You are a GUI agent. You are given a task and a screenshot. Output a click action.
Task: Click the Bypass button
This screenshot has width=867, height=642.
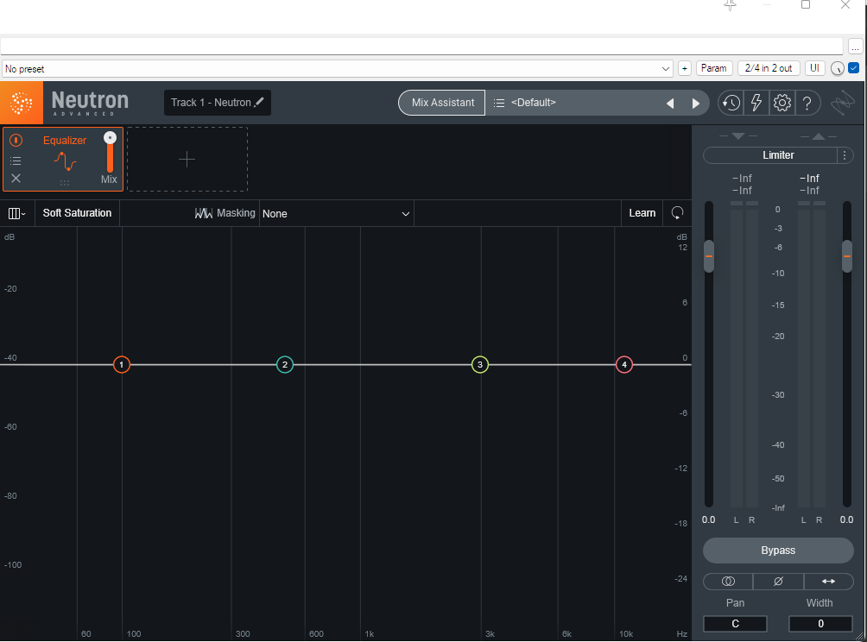[x=778, y=551]
